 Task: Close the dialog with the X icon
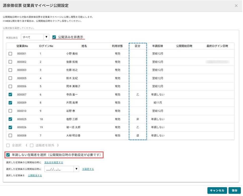click(236, 6)
